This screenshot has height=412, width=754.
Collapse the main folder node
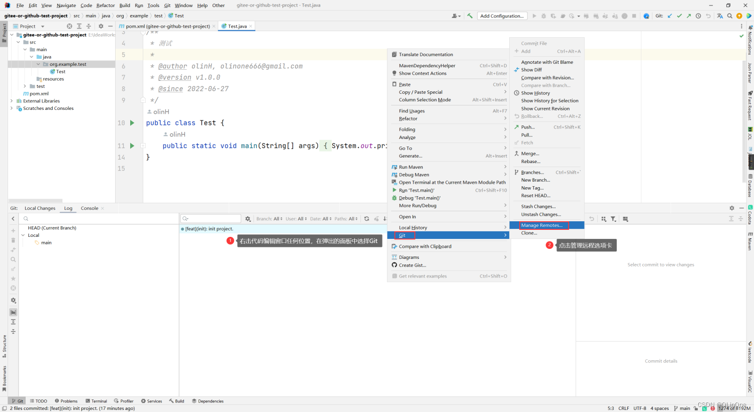(x=25, y=50)
